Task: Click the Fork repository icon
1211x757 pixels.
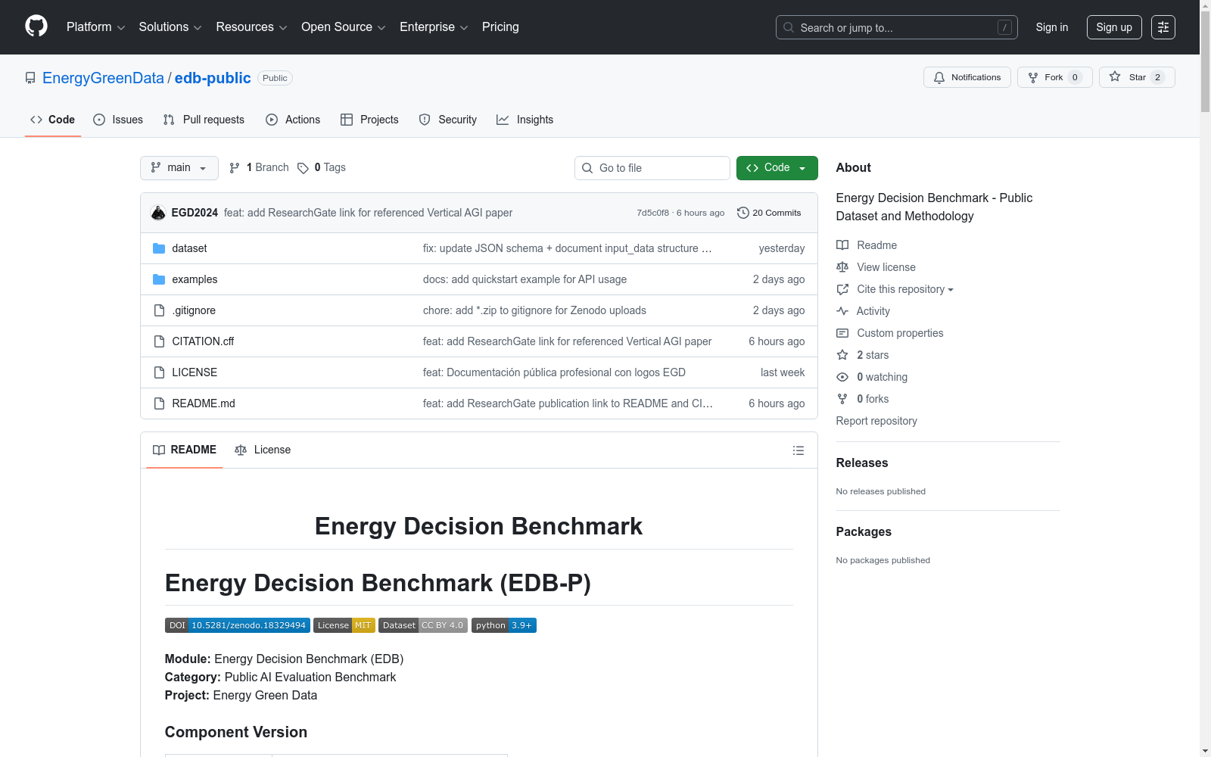Action: coord(1033,77)
